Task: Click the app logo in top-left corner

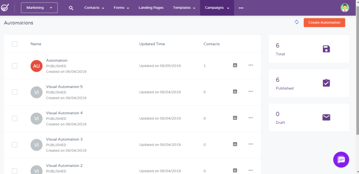Action: (4, 8)
